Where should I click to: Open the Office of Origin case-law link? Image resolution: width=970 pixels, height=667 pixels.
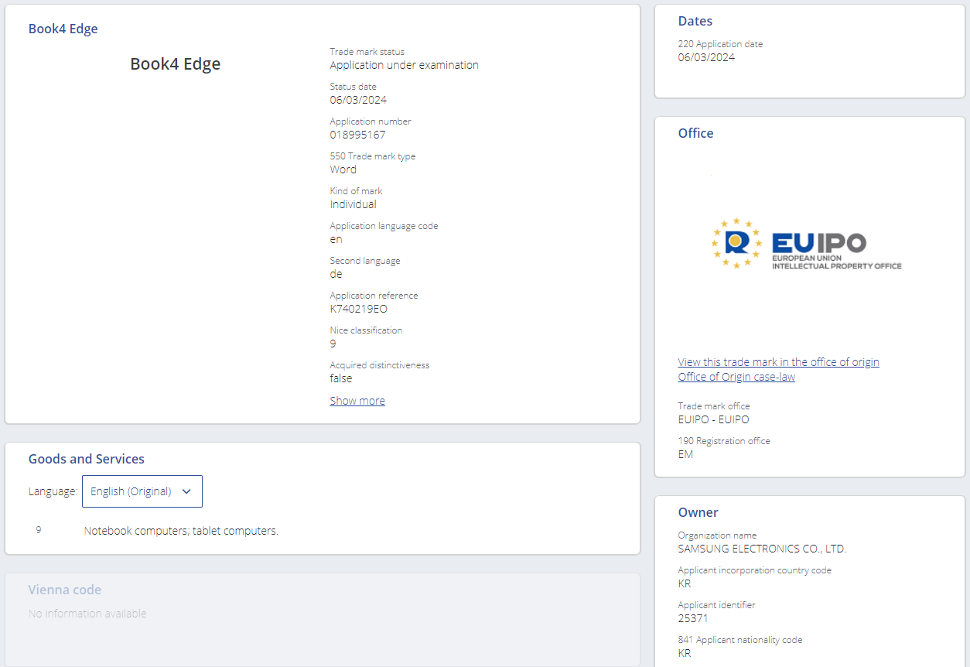736,377
